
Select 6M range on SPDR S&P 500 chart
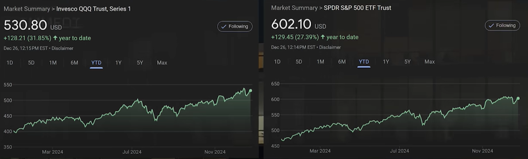tap(342, 62)
